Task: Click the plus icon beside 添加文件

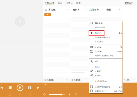Action: (92, 33)
